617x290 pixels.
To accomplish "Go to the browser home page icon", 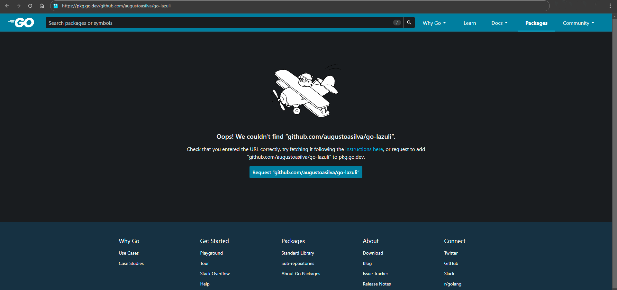I will 42,6.
